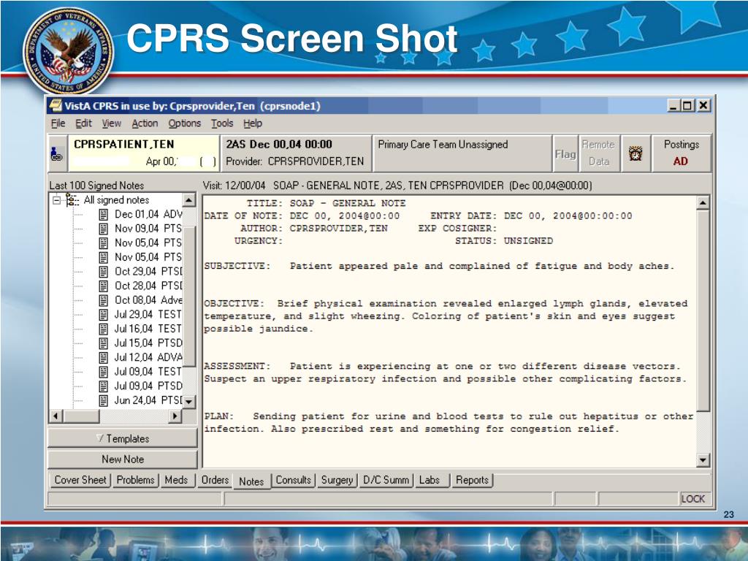
Task: Select the Jul 09,04 PTSD note
Action: point(148,386)
